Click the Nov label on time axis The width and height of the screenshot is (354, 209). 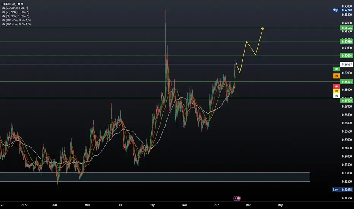[x=185, y=205]
